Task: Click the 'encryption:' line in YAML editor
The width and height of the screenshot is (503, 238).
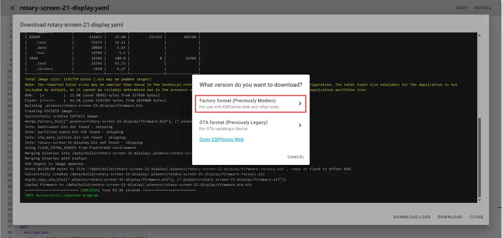Action: point(37,233)
